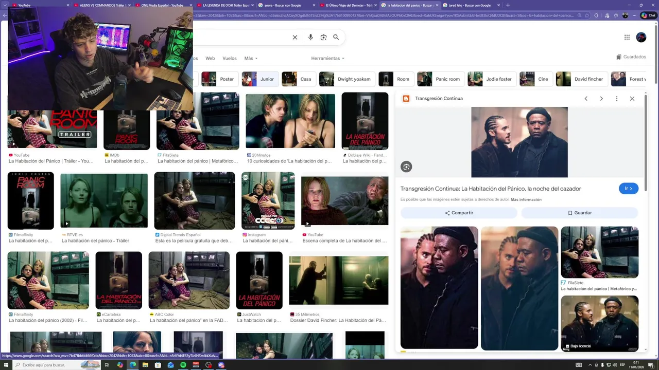Open the FilaSiete related image in preview panel
The height and width of the screenshot is (370, 659).
click(x=600, y=252)
